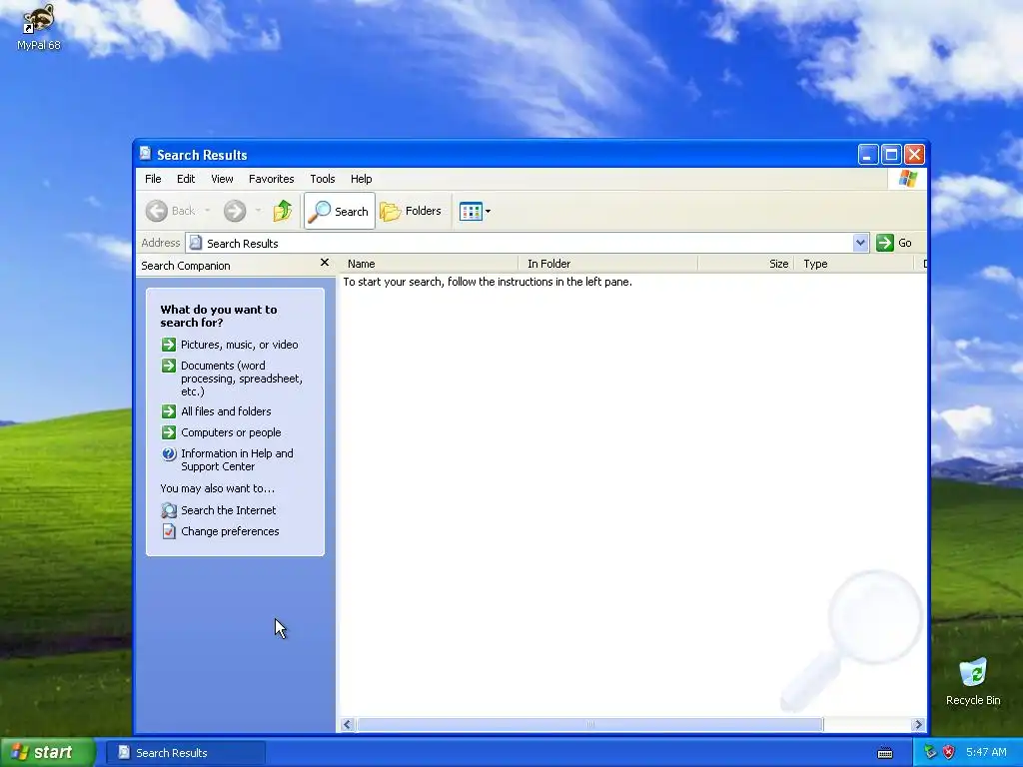Click the on-screen keyboard tray icon
Viewport: 1023px width, 767px height.
885,753
